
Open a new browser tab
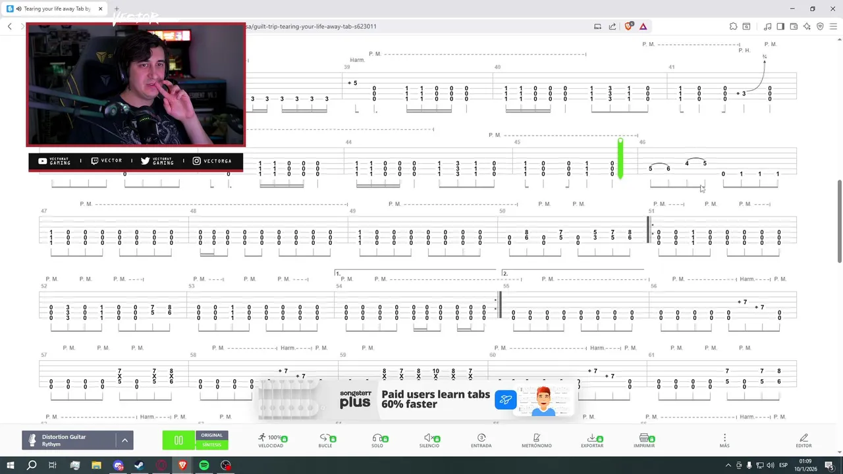(117, 9)
